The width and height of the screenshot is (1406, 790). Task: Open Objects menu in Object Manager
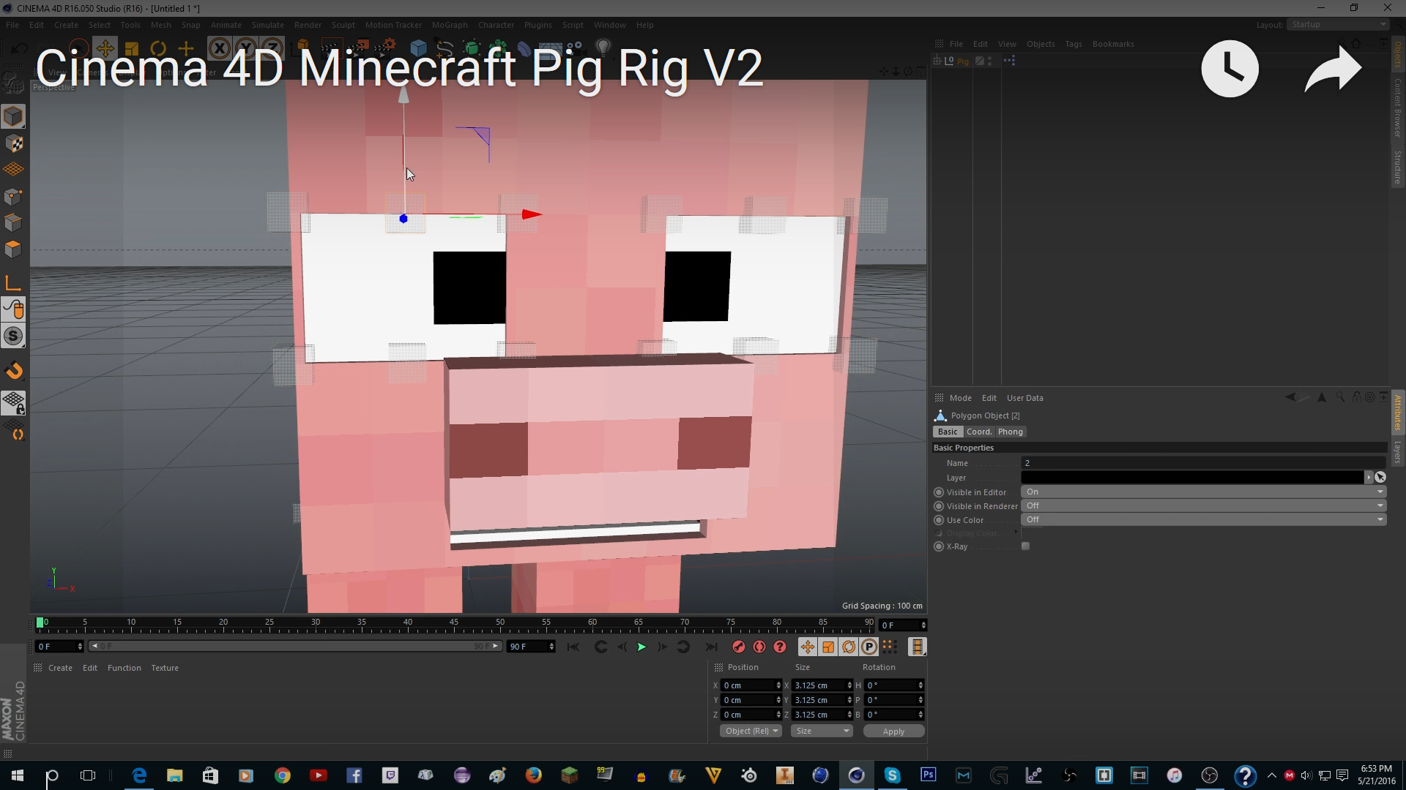(1041, 44)
